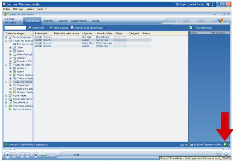Expand the Date d'enregistrement node
The height and width of the screenshot is (161, 233).
pyautogui.click(x=10, y=55)
